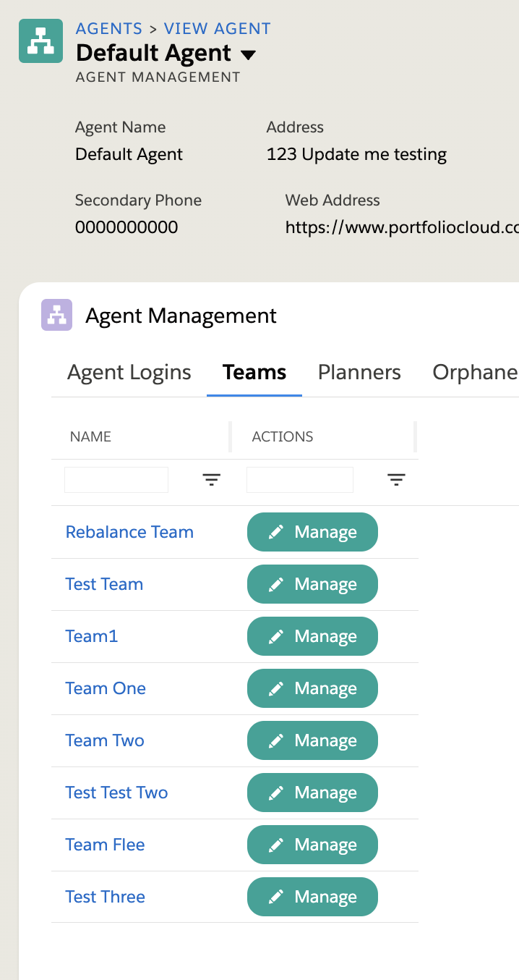Switch to the Planners tab

point(359,372)
